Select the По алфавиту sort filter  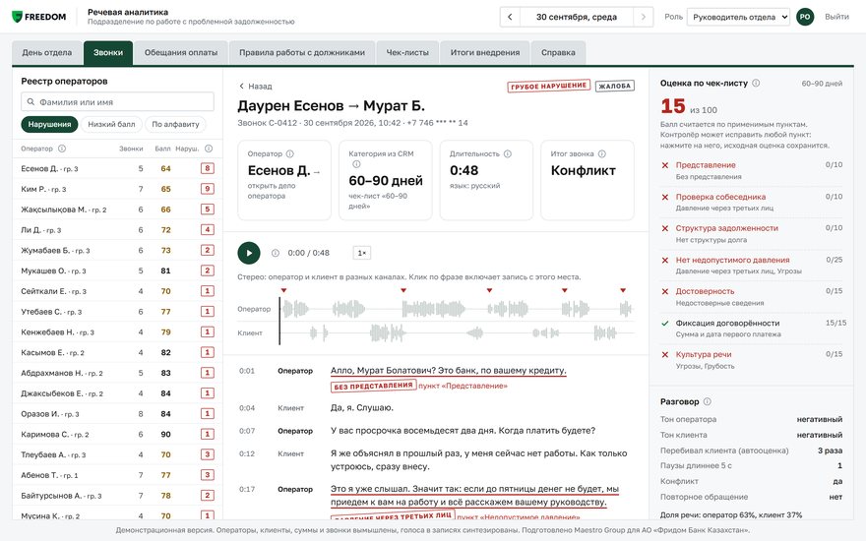coord(175,124)
